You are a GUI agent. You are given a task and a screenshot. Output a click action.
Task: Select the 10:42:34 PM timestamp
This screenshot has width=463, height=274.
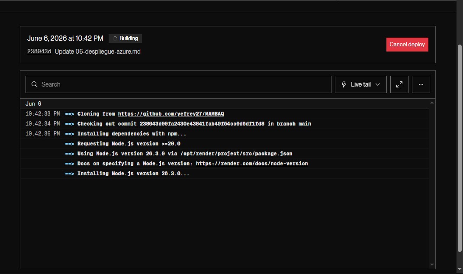(x=42, y=124)
